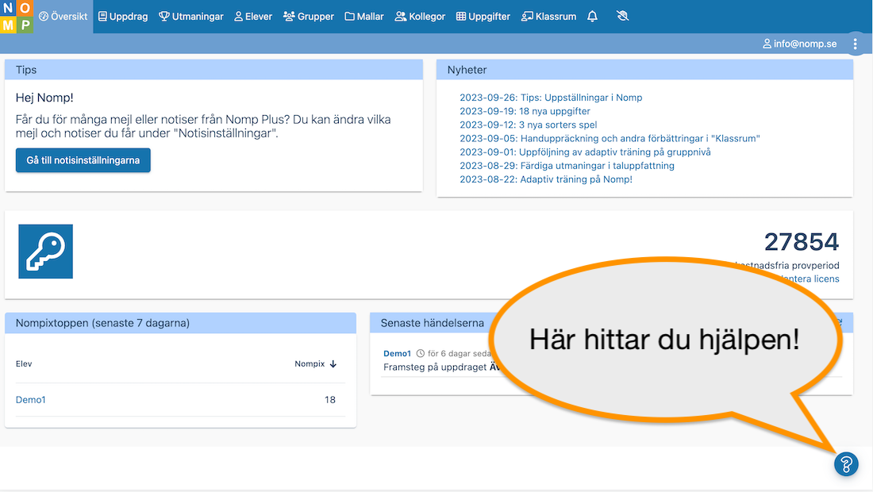873x492 pixels.
Task: Sort by Nompix arrow
Action: click(333, 364)
